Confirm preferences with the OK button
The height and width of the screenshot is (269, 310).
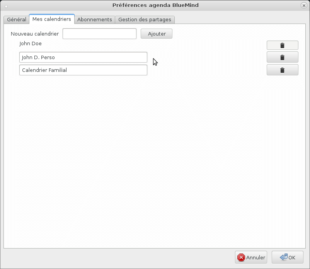point(287,257)
